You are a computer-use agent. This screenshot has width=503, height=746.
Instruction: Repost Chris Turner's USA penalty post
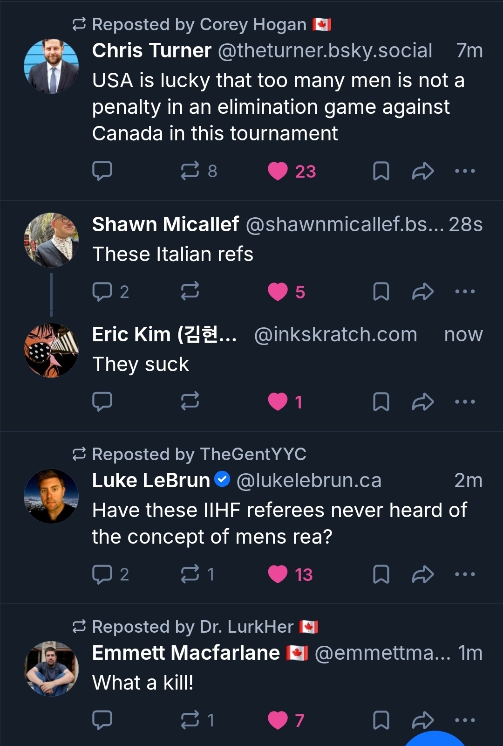[x=190, y=171]
